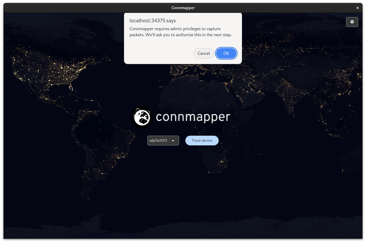Viewport: 366px width, 243px height.
Task: Click the Connmapper globe logo
Action: click(142, 117)
